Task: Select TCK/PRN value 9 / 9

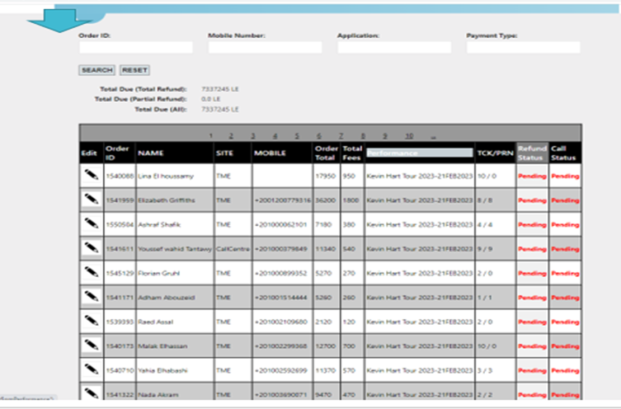Action: click(x=485, y=249)
